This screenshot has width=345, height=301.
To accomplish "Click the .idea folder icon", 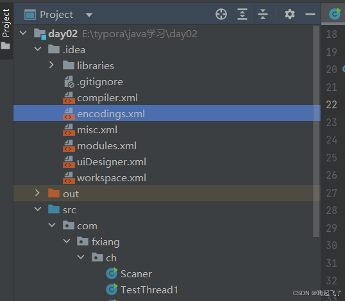I will (x=54, y=49).
